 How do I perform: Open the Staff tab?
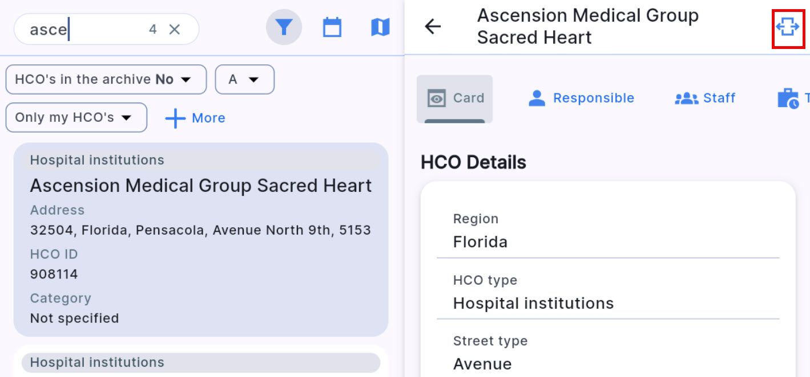[x=705, y=99]
